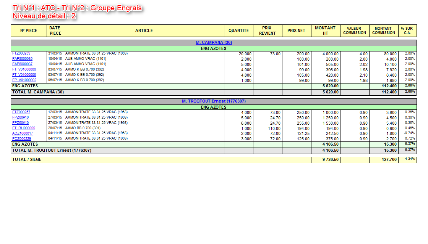The width and height of the screenshot is (428, 244).
Task: Open piece link FCZ000229
Action: (x=21, y=139)
